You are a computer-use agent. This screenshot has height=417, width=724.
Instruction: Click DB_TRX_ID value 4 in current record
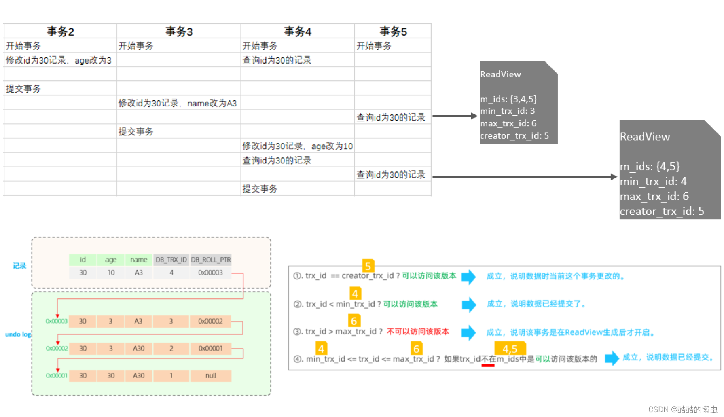point(171,273)
